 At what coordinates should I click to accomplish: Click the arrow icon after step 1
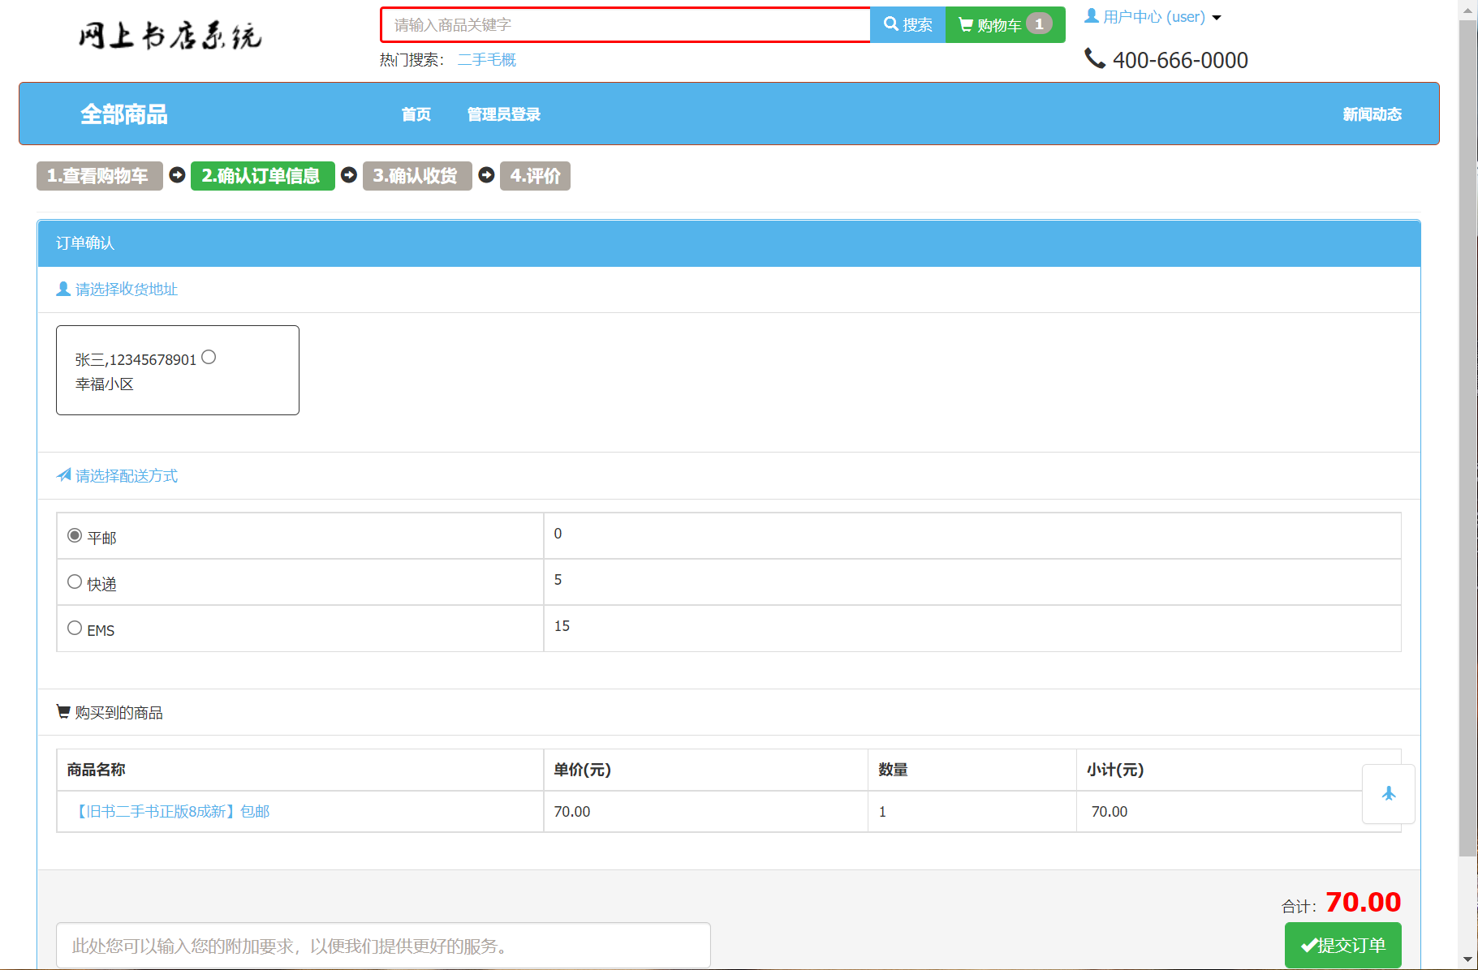(177, 175)
